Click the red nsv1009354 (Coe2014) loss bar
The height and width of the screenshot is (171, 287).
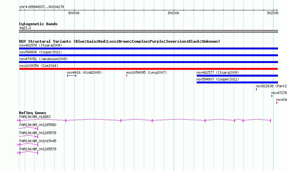coord(148,69)
